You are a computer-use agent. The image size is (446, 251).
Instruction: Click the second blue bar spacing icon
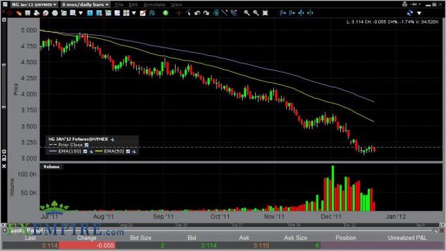[292, 13]
